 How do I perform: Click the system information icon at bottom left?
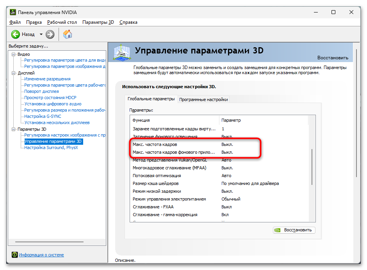[x=14, y=254]
